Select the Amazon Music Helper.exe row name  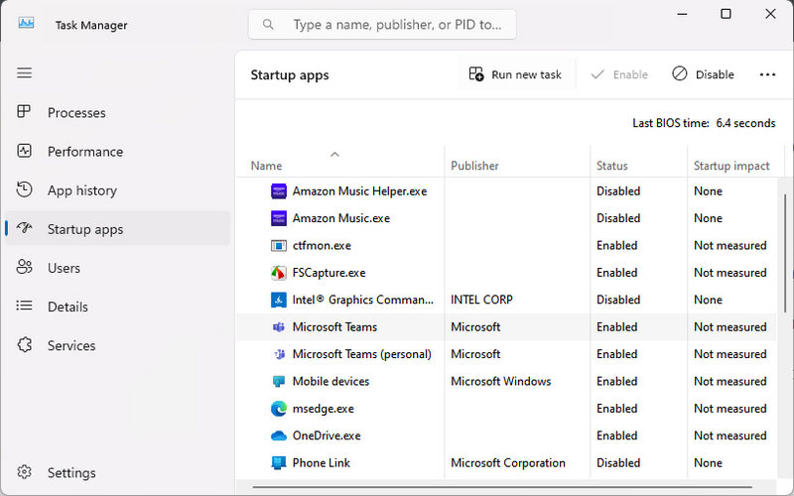point(359,191)
